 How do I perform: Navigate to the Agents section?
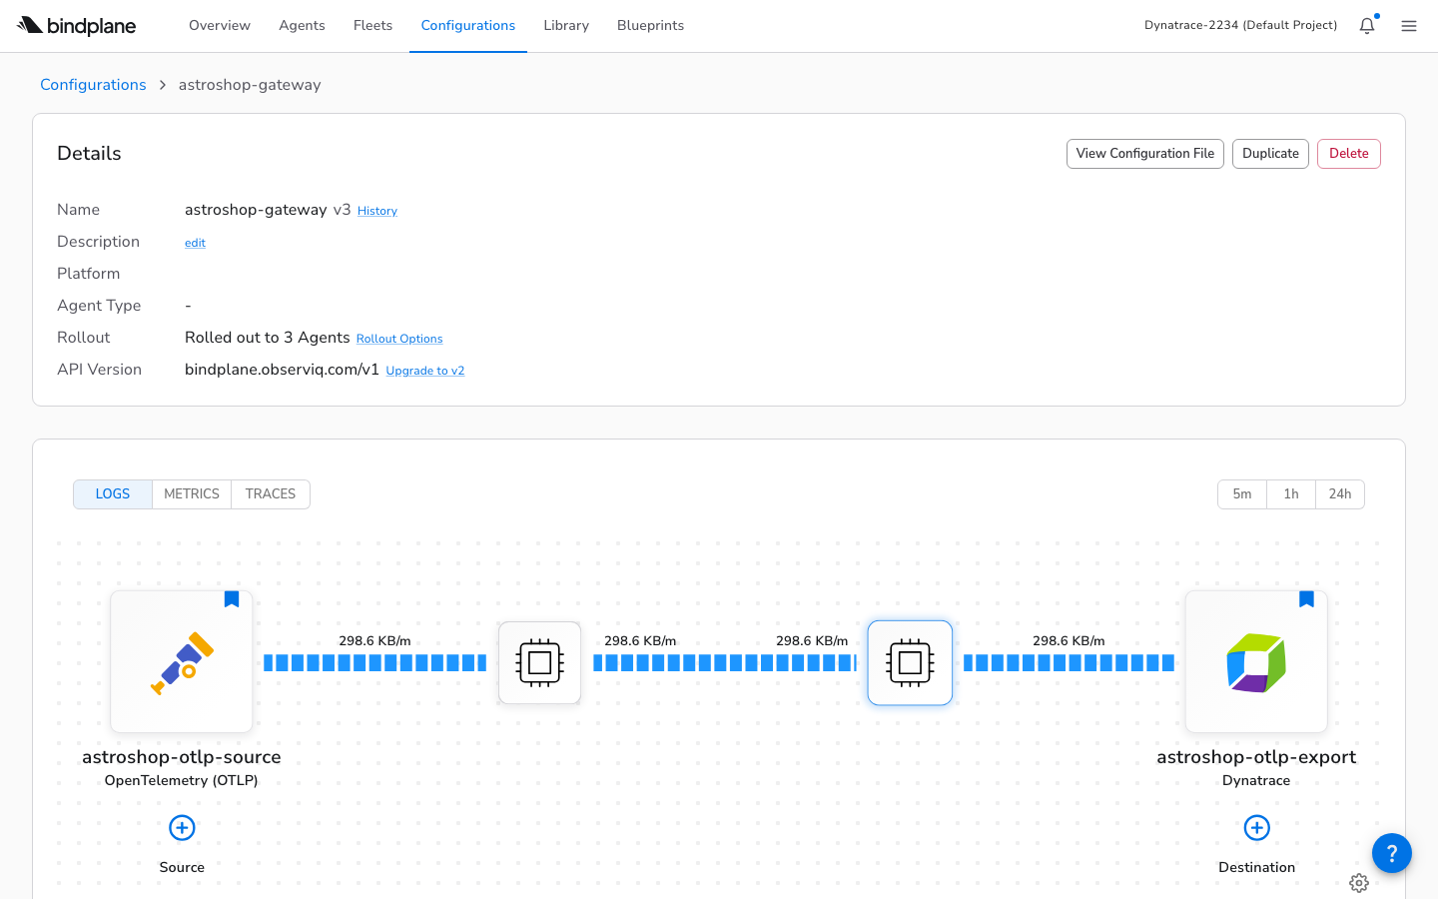tap(302, 25)
